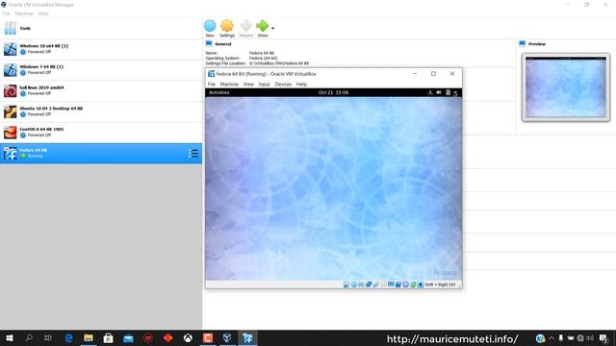Select the Windows 10 x64 Bit VM
Image resolution: width=616 pixels, height=346 pixels.
click(101, 49)
